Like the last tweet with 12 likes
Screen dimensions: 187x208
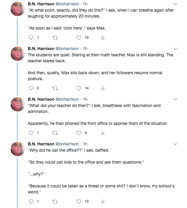pos(79,201)
